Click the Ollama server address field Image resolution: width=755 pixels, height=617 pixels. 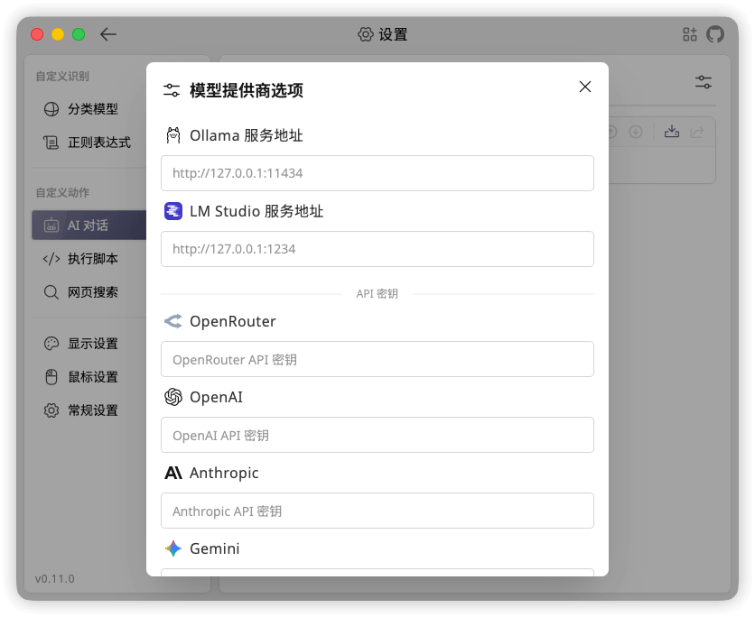coord(377,173)
